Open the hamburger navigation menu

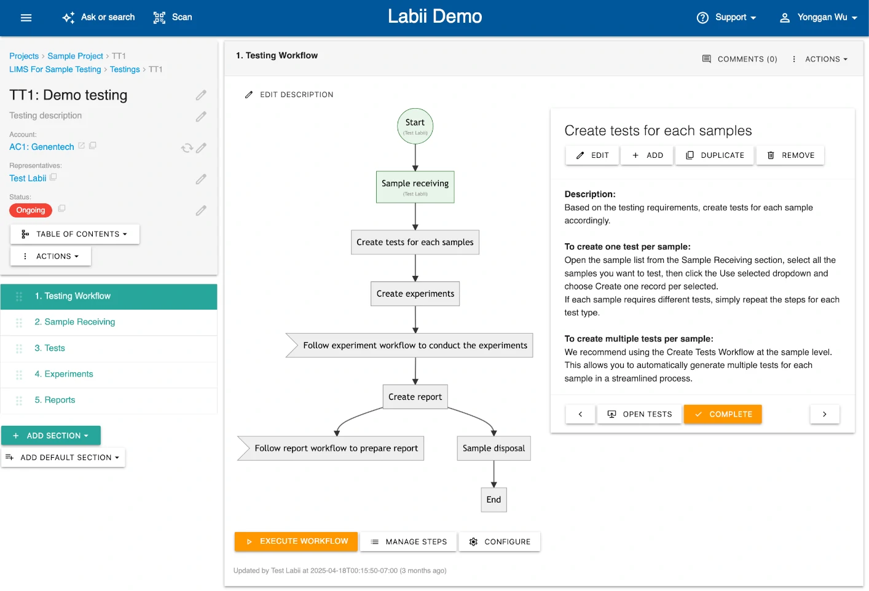[x=26, y=17]
